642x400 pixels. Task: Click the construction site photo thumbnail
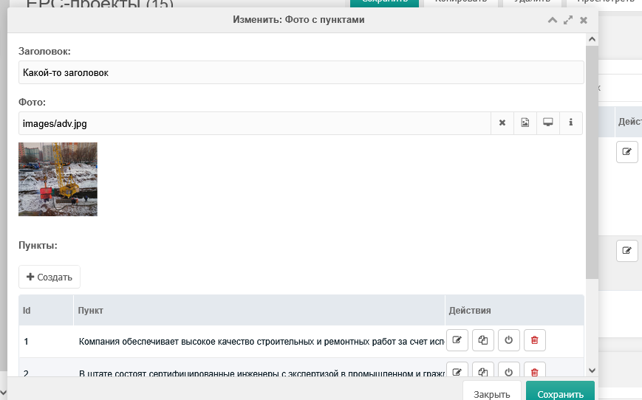coord(58,179)
